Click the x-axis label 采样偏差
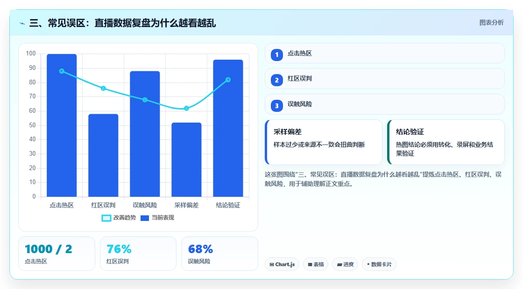Viewport: 523px width, 289px height. 186,206
